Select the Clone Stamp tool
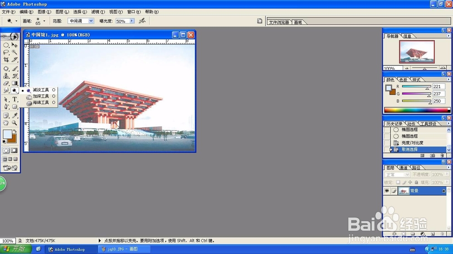Viewport: 453px width, 254px height. [6, 76]
